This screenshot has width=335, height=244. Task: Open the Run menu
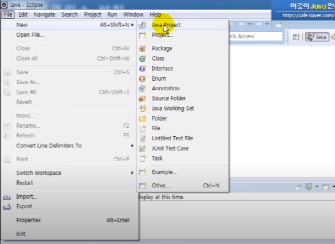point(112,14)
